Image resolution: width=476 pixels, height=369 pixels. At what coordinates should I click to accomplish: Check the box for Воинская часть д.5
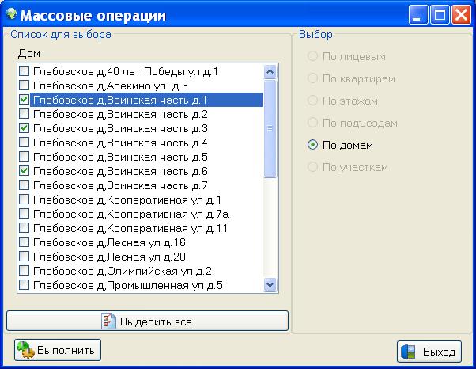(x=24, y=157)
